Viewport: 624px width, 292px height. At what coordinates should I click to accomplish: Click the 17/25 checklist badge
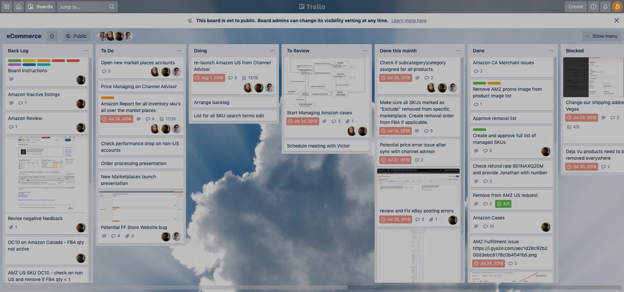(167, 119)
